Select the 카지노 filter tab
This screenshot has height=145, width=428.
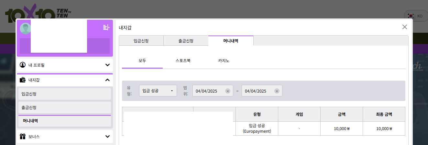pos(224,61)
